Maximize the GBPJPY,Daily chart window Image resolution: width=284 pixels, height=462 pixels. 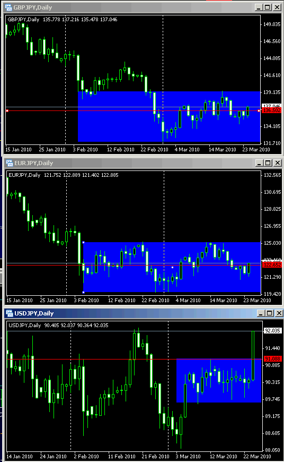click(267, 7)
